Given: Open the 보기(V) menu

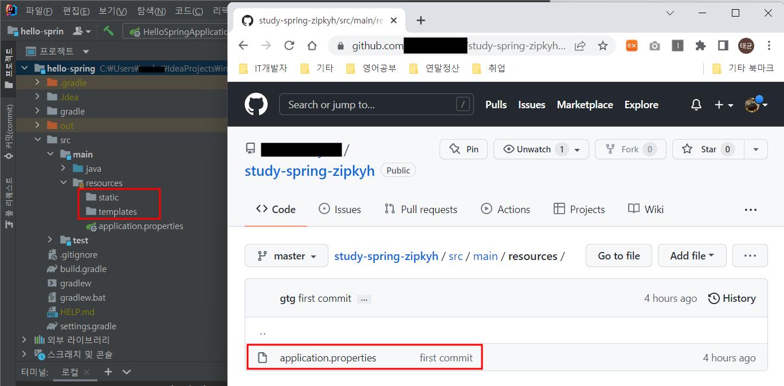Looking at the screenshot, I should 113,11.
